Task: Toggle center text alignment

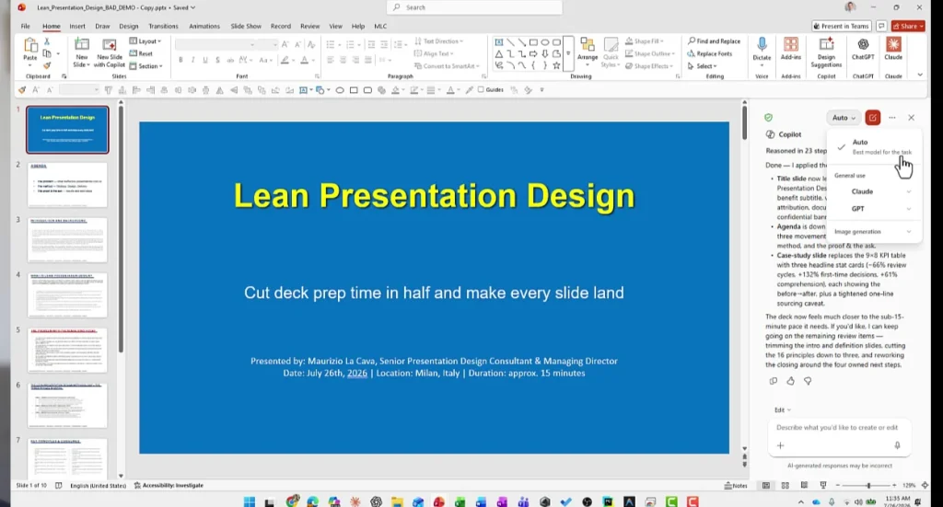Action: click(343, 60)
